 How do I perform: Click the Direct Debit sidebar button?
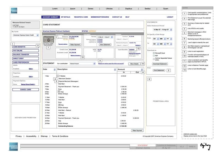tap(26, 58)
